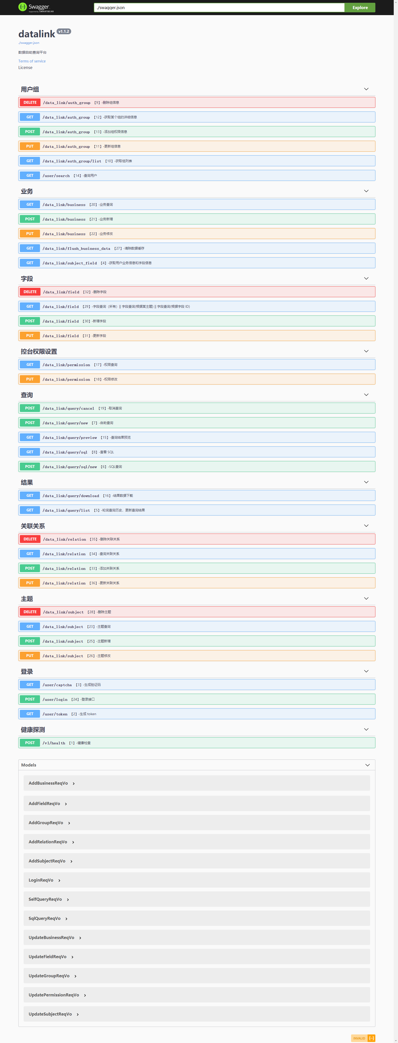Screen dimensions: 398x1043
Task: Expand the AddGroupReqVo model arrow
Action: click(69, 823)
